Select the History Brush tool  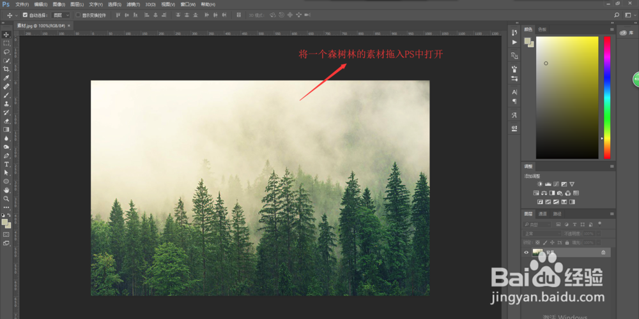tap(6, 112)
